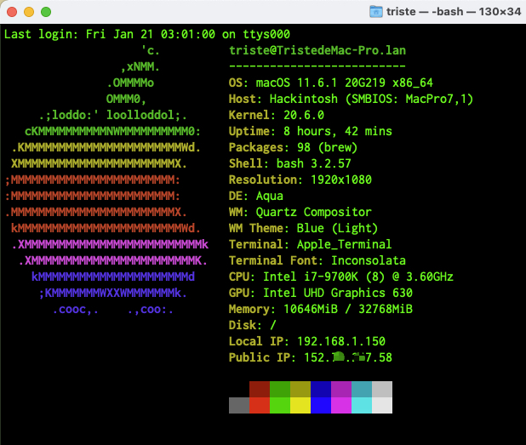Image resolution: width=526 pixels, height=445 pixels.
Task: Click the 'Kernel: 20.6.0' line
Action: 277,115
